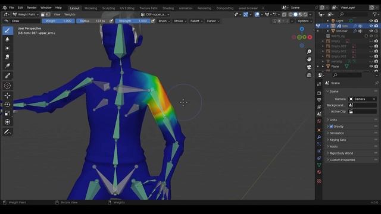Open the Weight Paint mode dropdown

click(26, 14)
